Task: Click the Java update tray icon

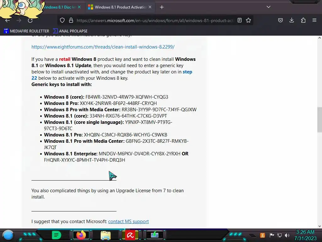Action: (263, 235)
